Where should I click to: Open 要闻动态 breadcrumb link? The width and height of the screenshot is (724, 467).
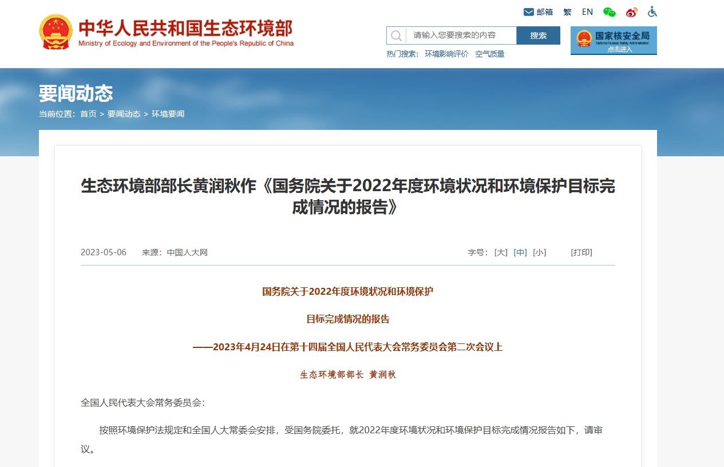(124, 114)
